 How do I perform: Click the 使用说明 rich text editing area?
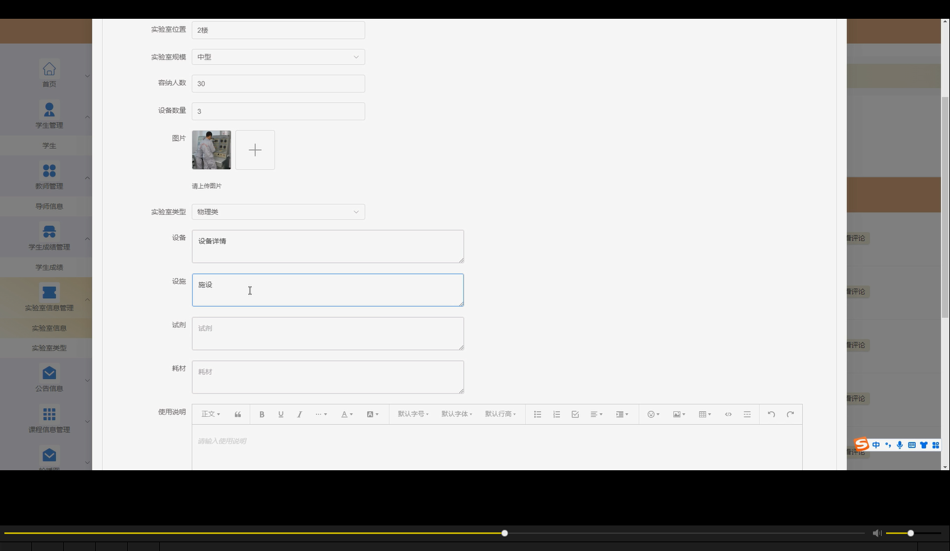[497, 447]
